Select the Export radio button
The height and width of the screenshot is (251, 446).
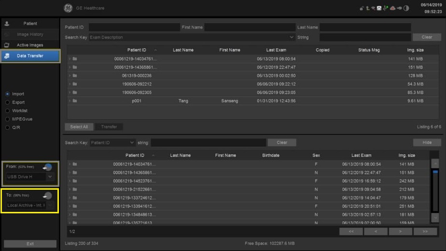tap(7, 102)
